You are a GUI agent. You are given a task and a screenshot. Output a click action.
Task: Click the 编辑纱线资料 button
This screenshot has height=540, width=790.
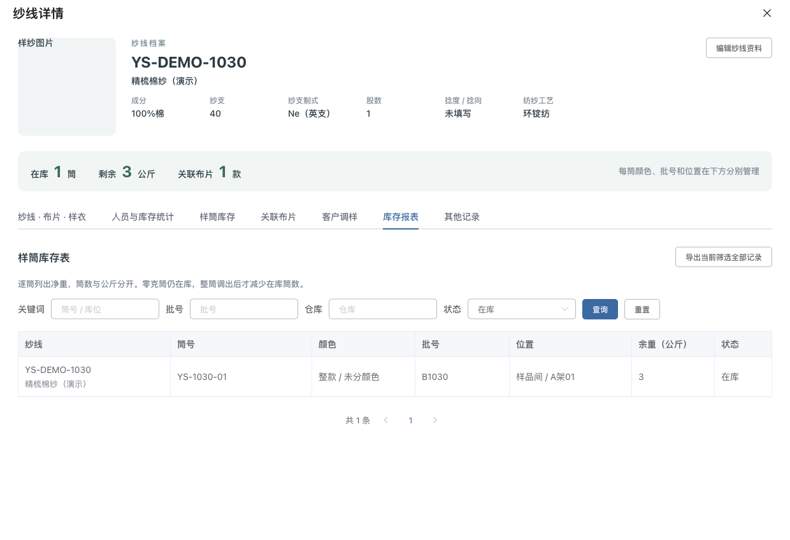point(739,48)
